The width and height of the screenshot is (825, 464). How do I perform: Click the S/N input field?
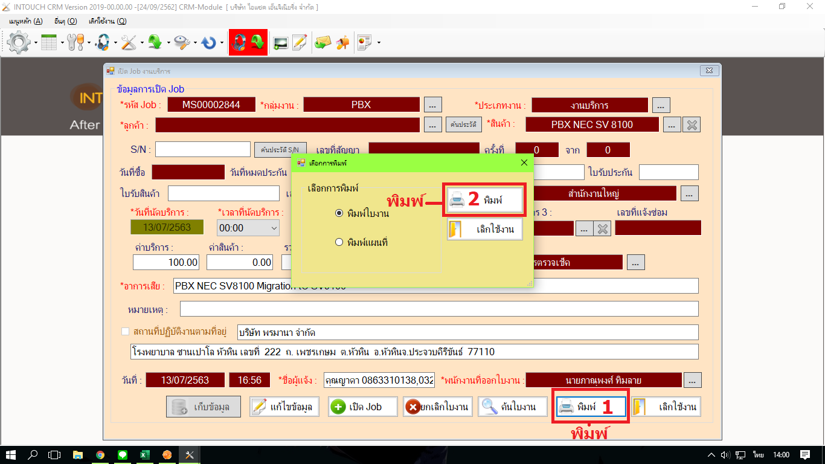click(x=203, y=149)
